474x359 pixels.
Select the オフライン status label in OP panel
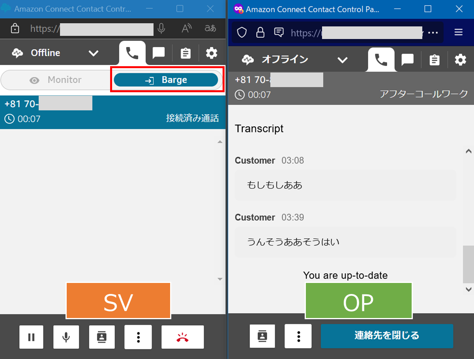pos(285,60)
